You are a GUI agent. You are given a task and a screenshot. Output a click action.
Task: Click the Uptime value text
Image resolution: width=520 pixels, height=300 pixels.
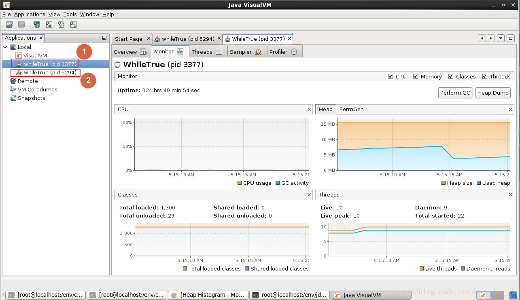[171, 90]
